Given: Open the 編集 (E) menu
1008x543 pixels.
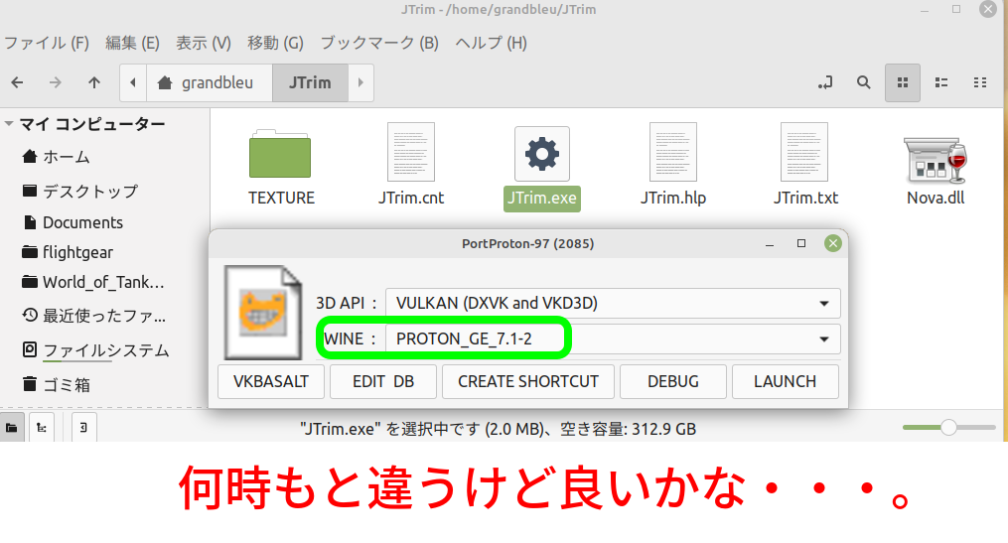Looking at the screenshot, I should click(x=132, y=43).
